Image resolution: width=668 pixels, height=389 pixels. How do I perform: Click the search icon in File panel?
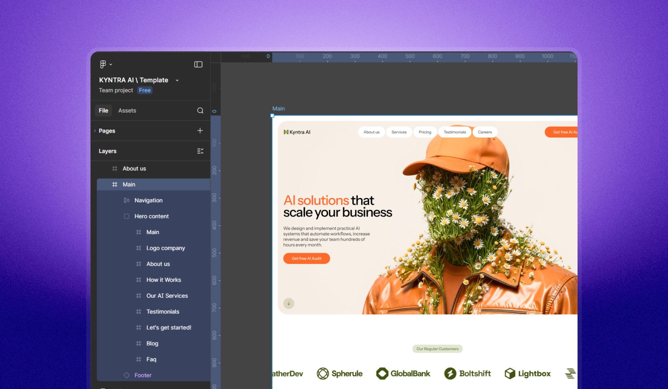pos(200,110)
